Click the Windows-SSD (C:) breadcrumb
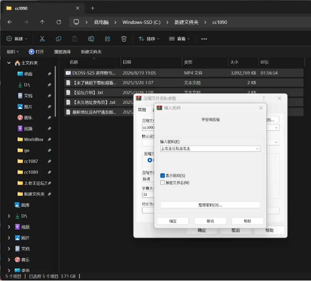311x281 pixels. (142, 22)
